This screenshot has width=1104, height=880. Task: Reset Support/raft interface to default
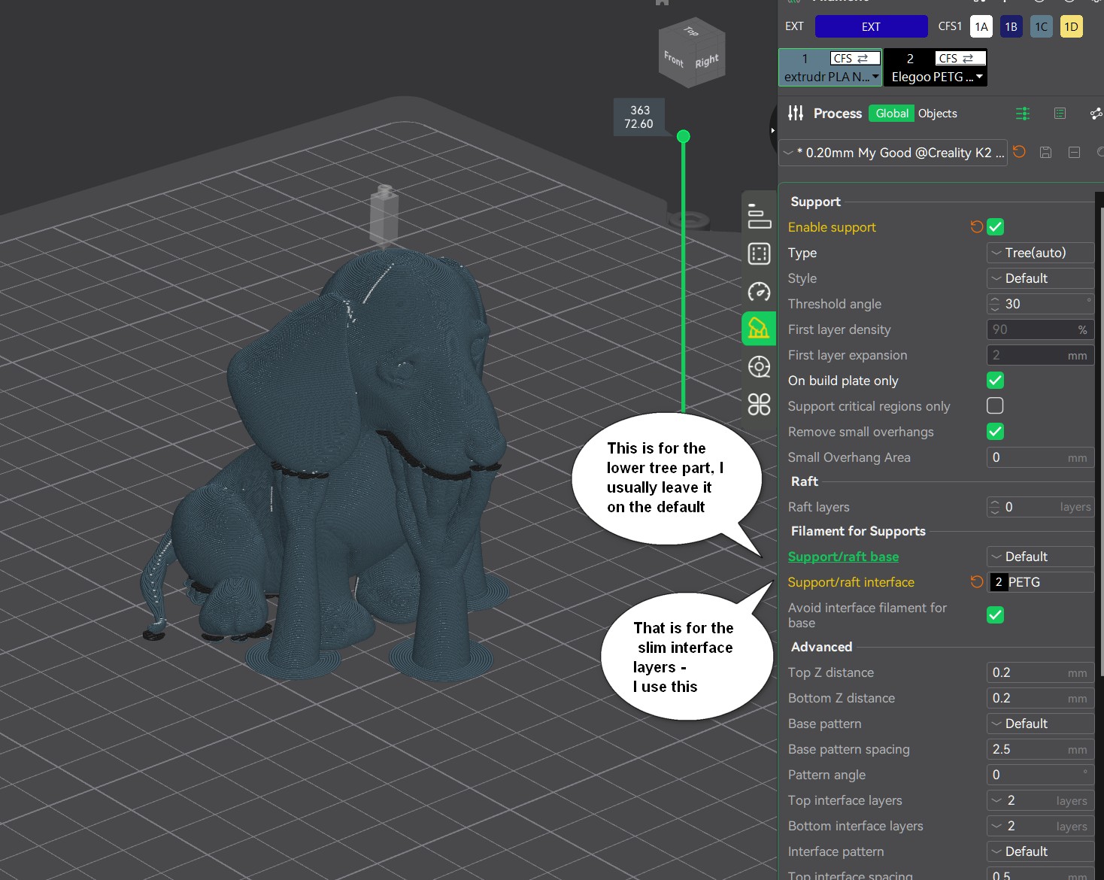click(976, 581)
